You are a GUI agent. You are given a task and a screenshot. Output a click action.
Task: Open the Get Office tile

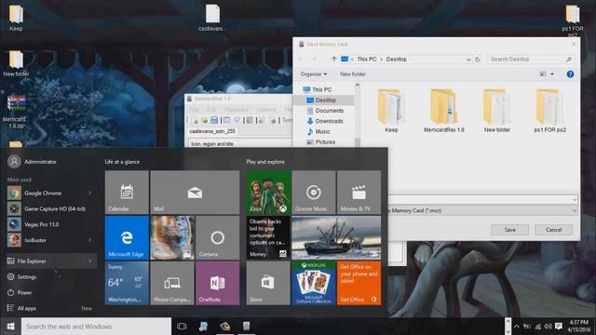[x=359, y=283]
